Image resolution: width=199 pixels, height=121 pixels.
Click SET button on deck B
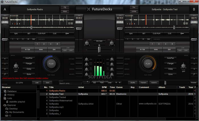coord(144,33)
